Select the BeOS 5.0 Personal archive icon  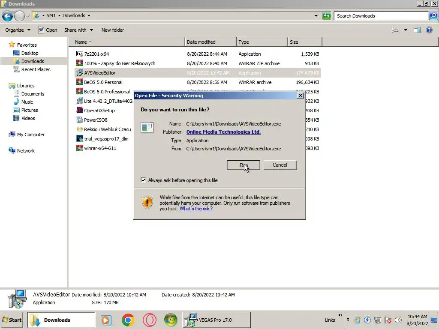79,82
